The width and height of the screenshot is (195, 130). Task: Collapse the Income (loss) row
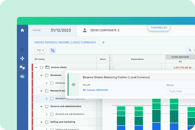pyautogui.click(x=36, y=67)
